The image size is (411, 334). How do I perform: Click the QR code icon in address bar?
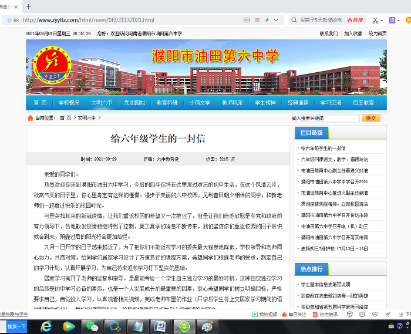point(257,20)
